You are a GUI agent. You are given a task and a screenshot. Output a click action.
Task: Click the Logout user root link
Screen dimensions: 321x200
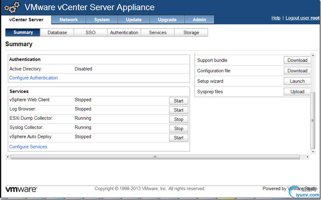[x=302, y=18]
